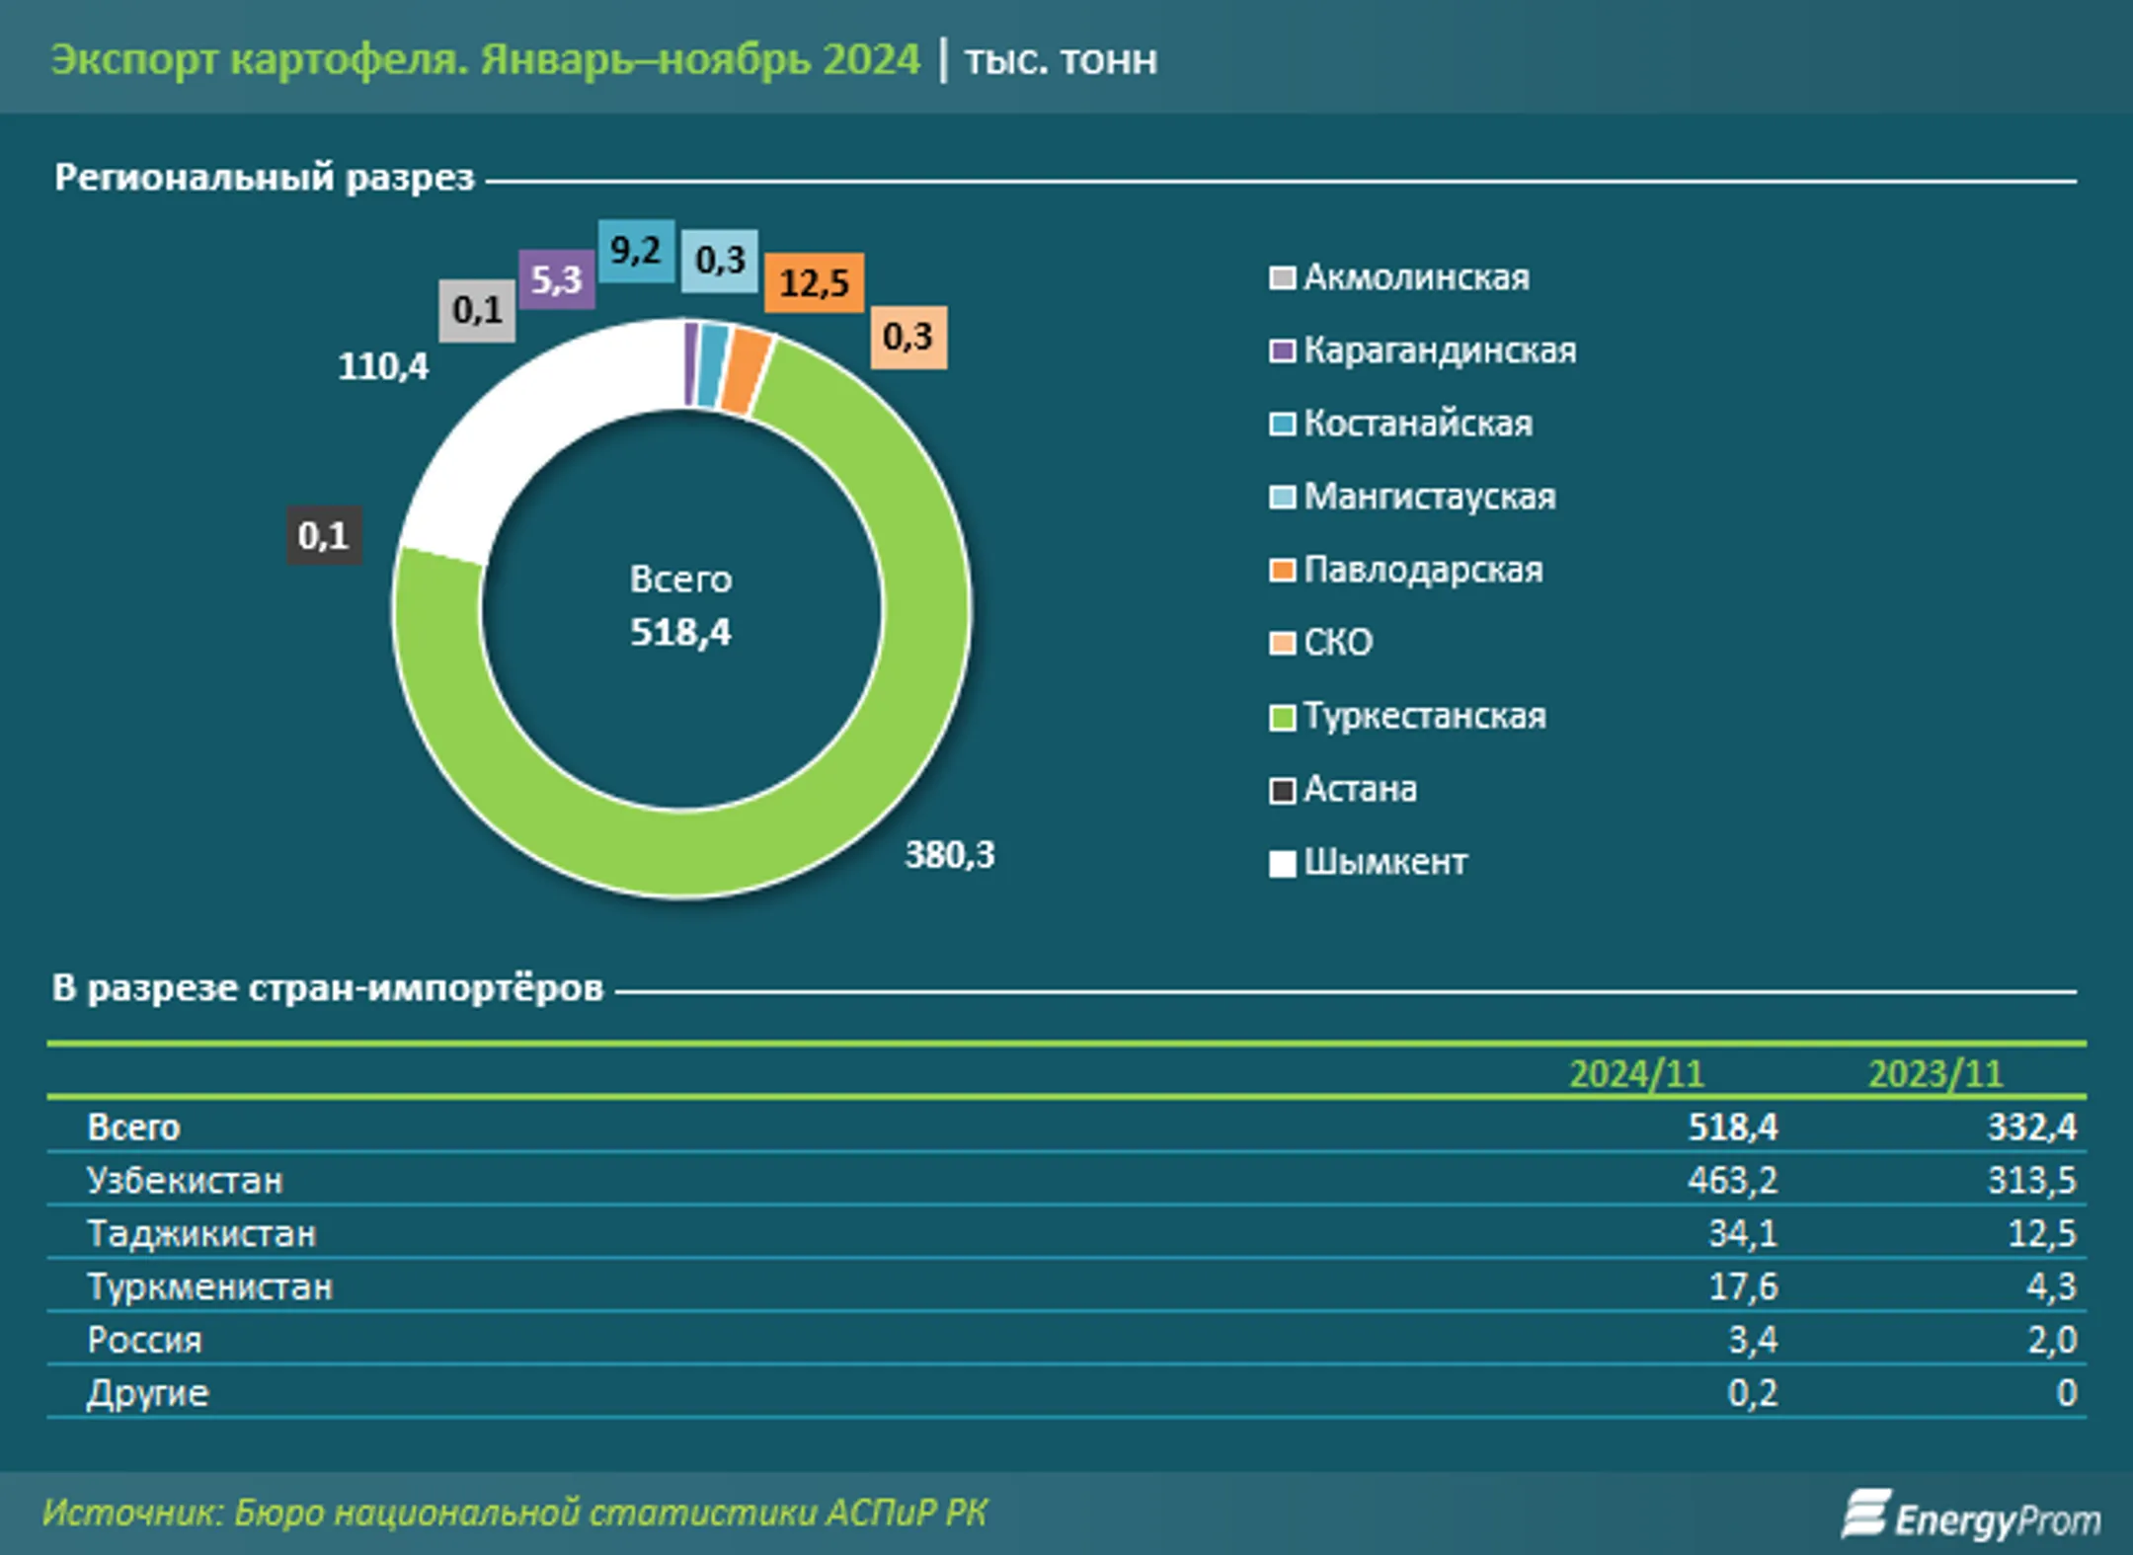Click the СКО peach legend swatch
This screenshot has width=2133, height=1555.
tap(1282, 643)
